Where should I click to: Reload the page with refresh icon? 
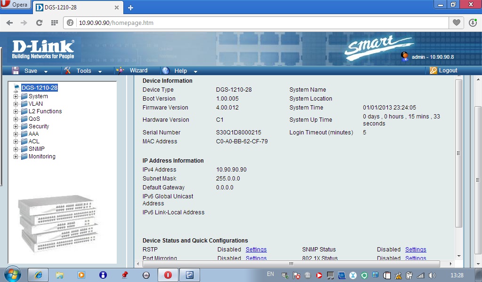click(39, 23)
